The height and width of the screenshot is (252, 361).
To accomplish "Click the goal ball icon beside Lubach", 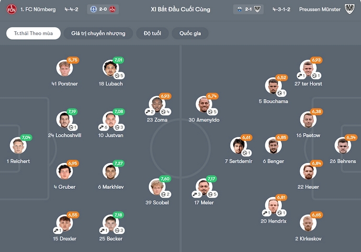I will [x=118, y=76].
